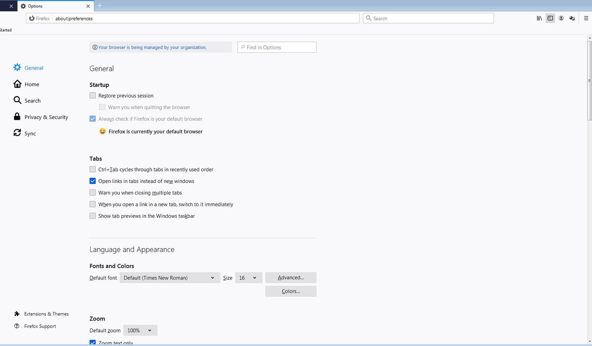Open Sync settings via sync icon
The image size is (592, 346).
pos(17,133)
